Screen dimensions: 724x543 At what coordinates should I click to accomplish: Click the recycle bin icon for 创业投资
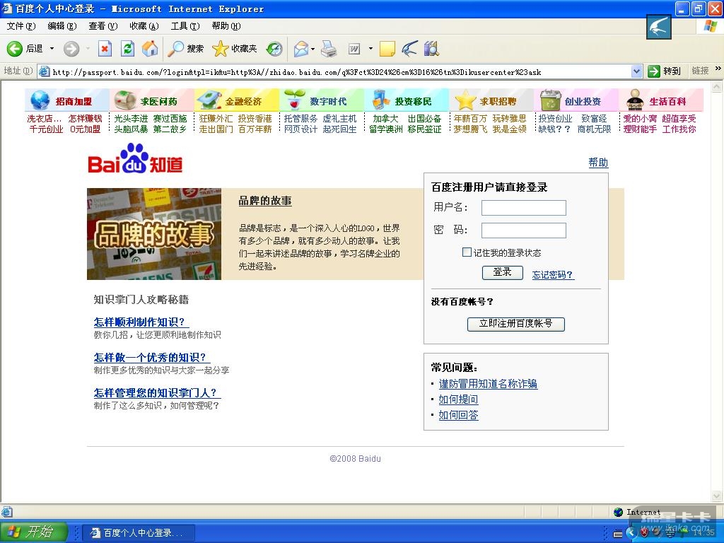coord(550,100)
